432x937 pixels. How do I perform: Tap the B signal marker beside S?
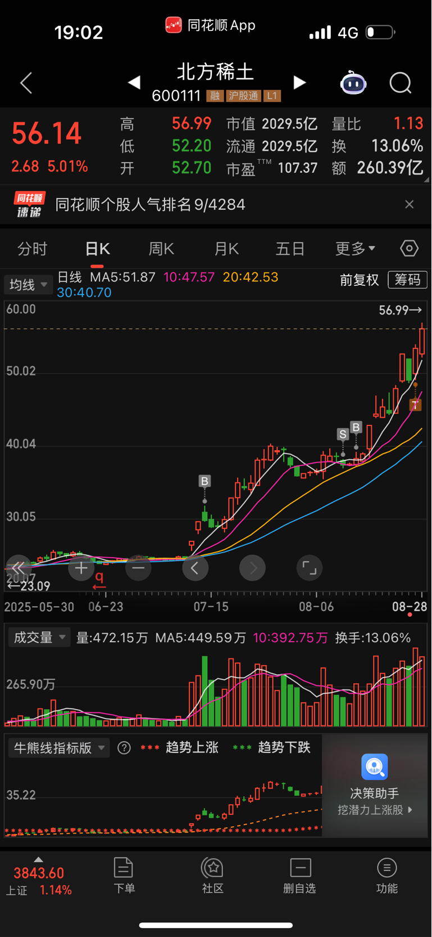coord(356,427)
